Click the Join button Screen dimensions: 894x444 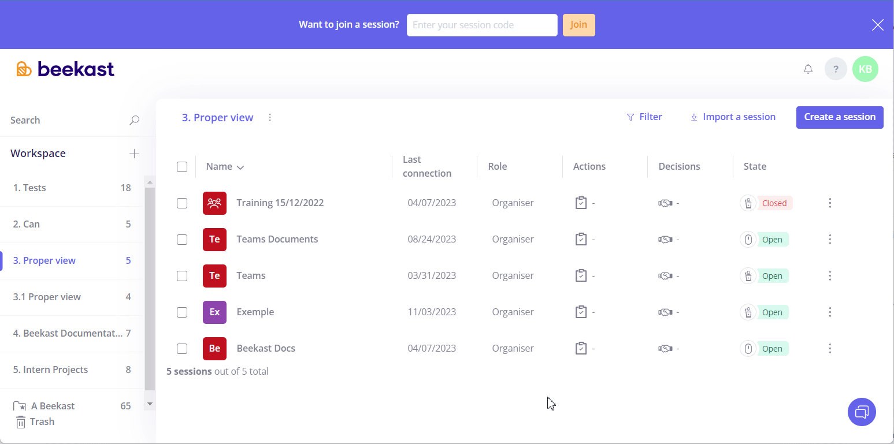(578, 25)
